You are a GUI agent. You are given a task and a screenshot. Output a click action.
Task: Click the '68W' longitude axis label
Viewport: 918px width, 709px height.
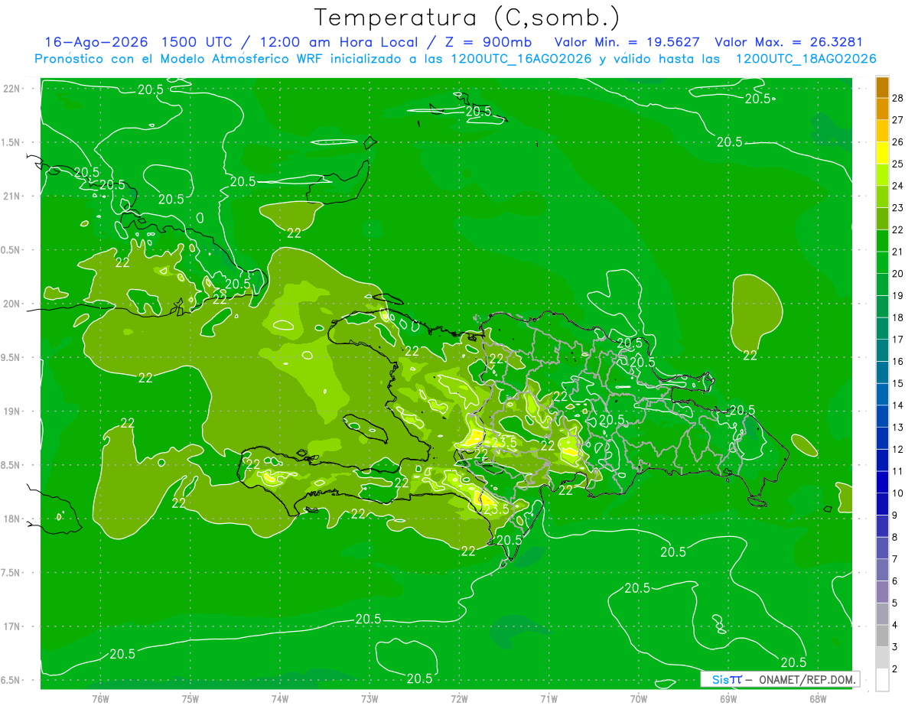click(x=818, y=699)
